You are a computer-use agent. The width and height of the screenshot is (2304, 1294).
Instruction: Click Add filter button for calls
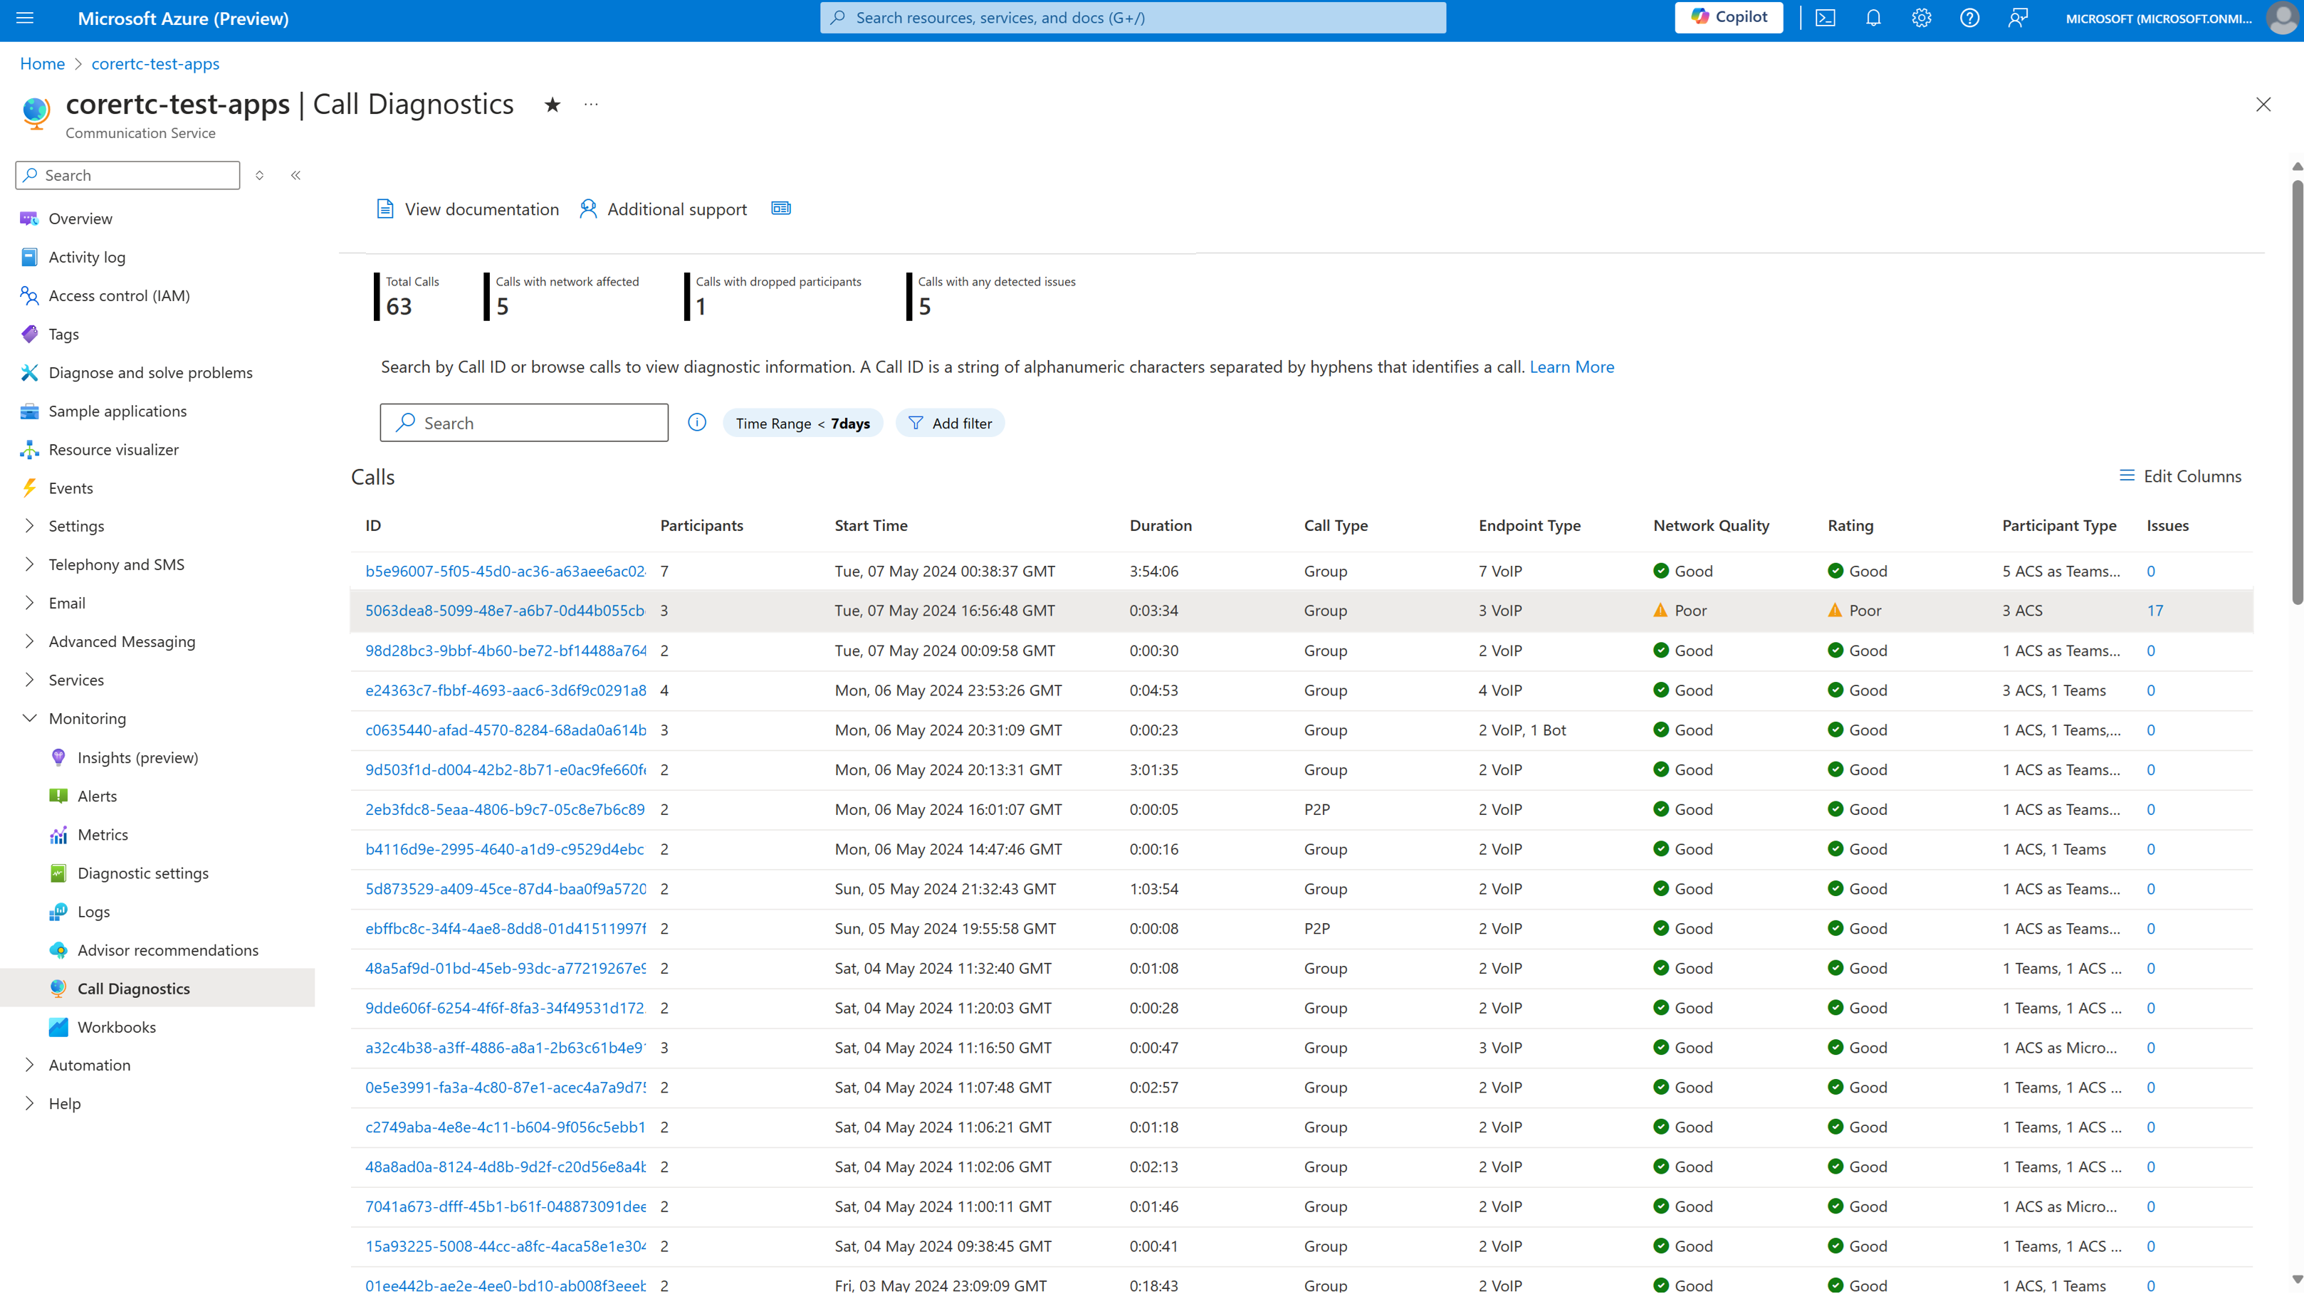[x=950, y=422]
